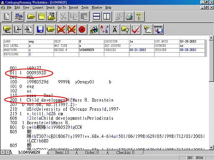
Task: Click the 200 field Child development title
Action: (x=47, y=100)
